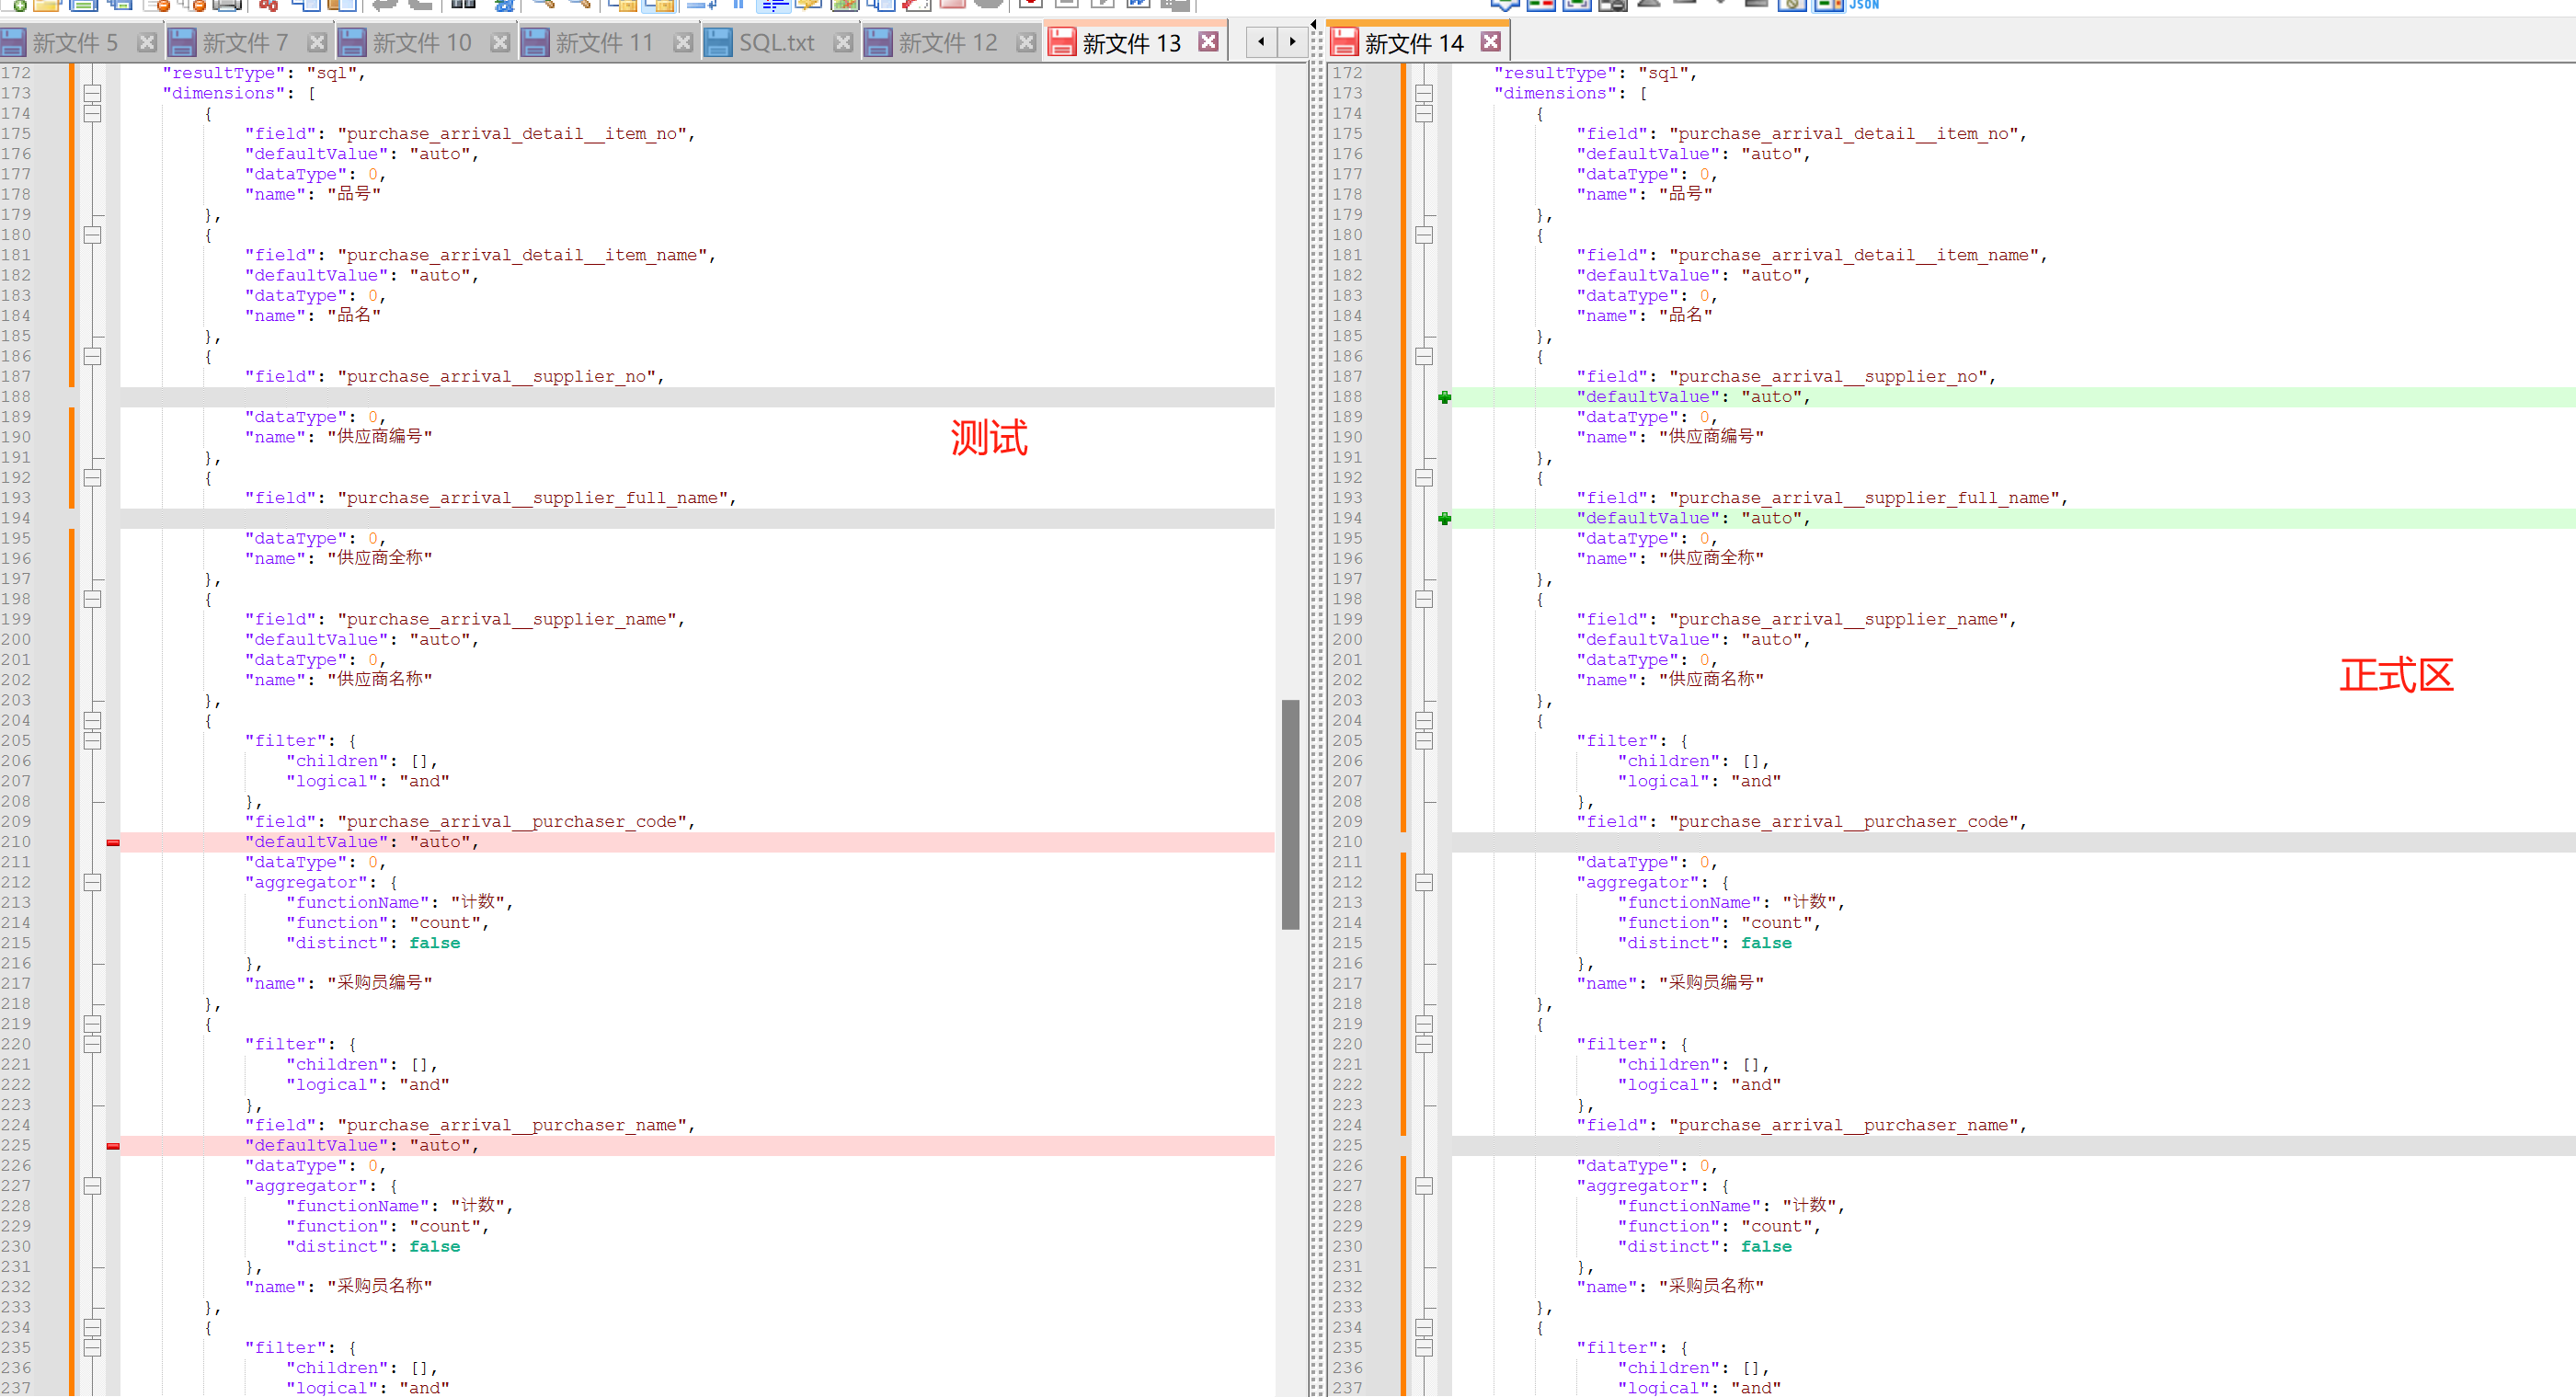2576x1397 pixels.
Task: Collapse aggregator fold at left line 227
Action: tap(93, 1187)
